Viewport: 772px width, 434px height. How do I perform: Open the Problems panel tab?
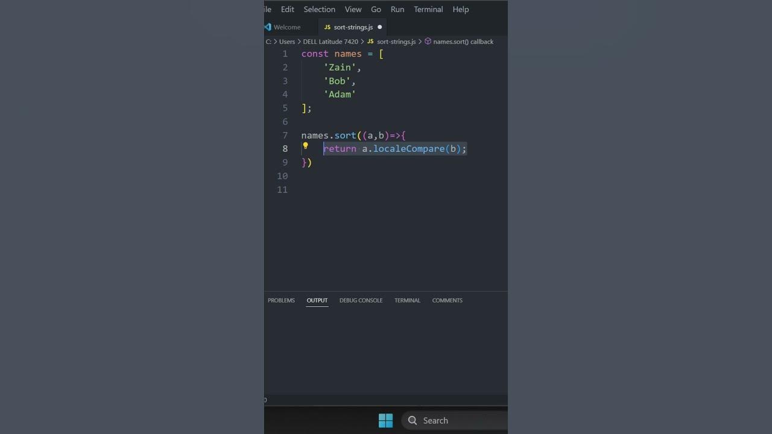[281, 300]
